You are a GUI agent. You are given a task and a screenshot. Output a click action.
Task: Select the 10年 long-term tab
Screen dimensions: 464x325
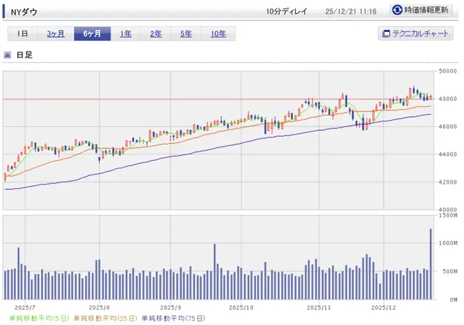coord(219,34)
